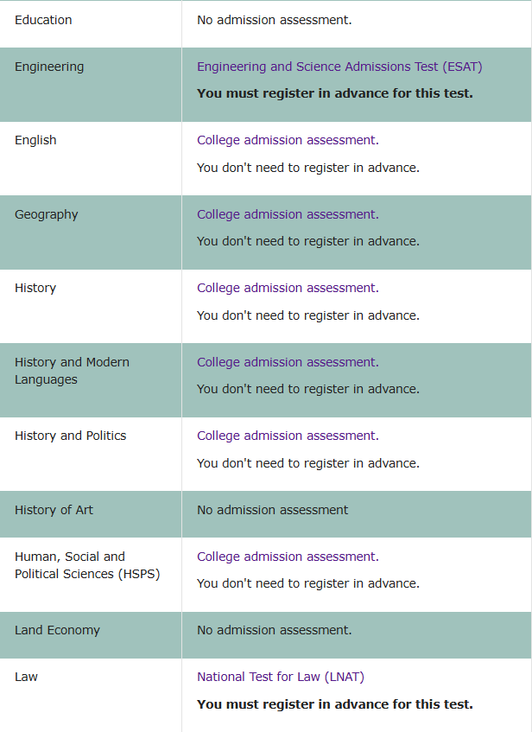Select the Geography course name
Viewport: 532px width, 732px height.
(46, 214)
